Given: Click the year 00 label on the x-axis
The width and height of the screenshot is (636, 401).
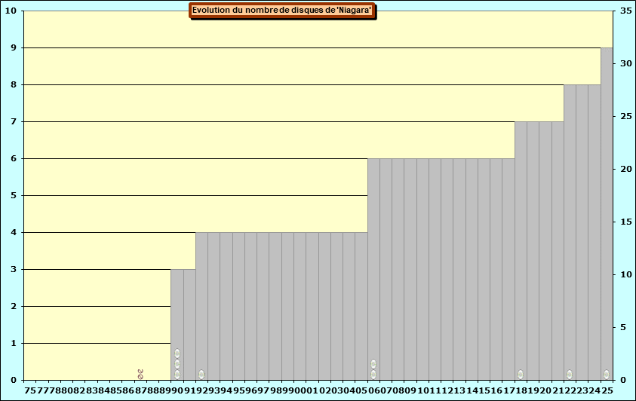Looking at the screenshot, I should coord(300,390).
